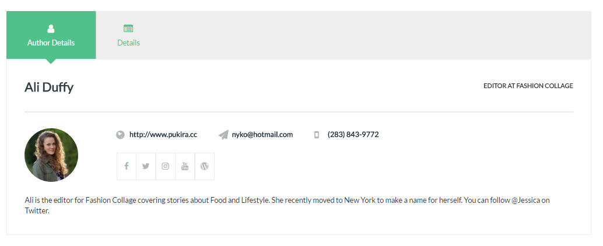
Task: Click the list icon above Details
Action: (128, 29)
